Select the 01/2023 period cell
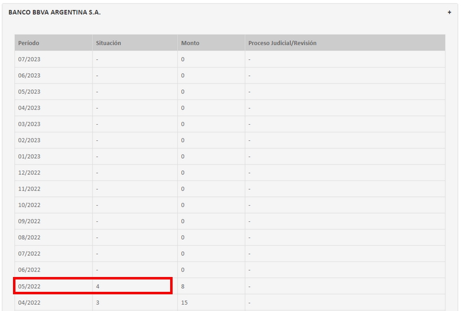The image size is (464, 311). pos(29,156)
